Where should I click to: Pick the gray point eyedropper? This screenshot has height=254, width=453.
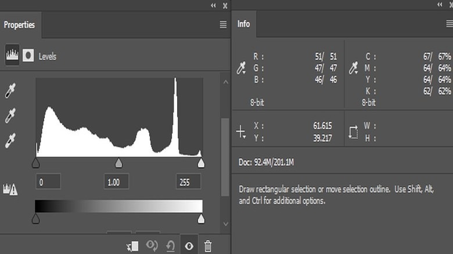tap(10, 116)
